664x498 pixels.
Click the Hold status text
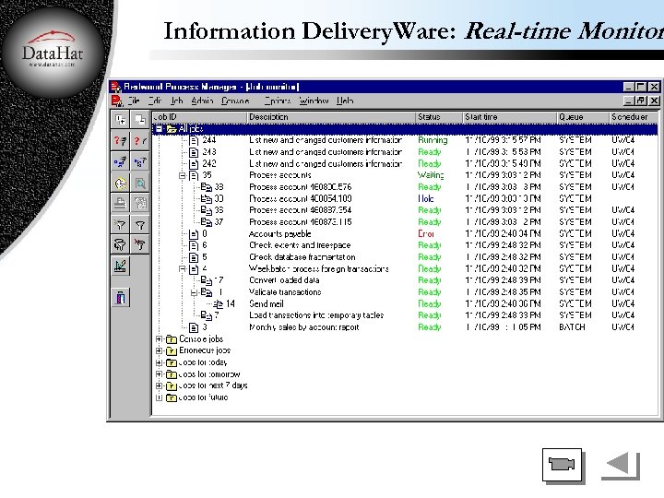[x=425, y=198]
